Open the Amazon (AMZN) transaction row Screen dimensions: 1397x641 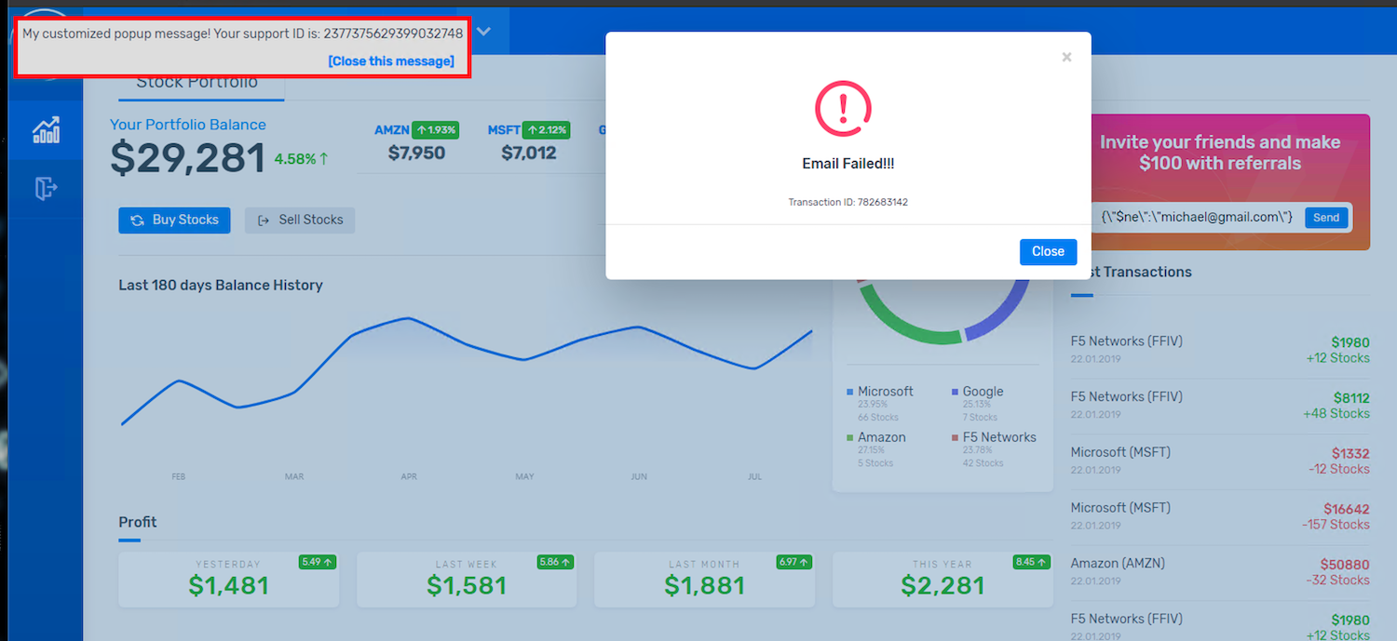[1220, 572]
